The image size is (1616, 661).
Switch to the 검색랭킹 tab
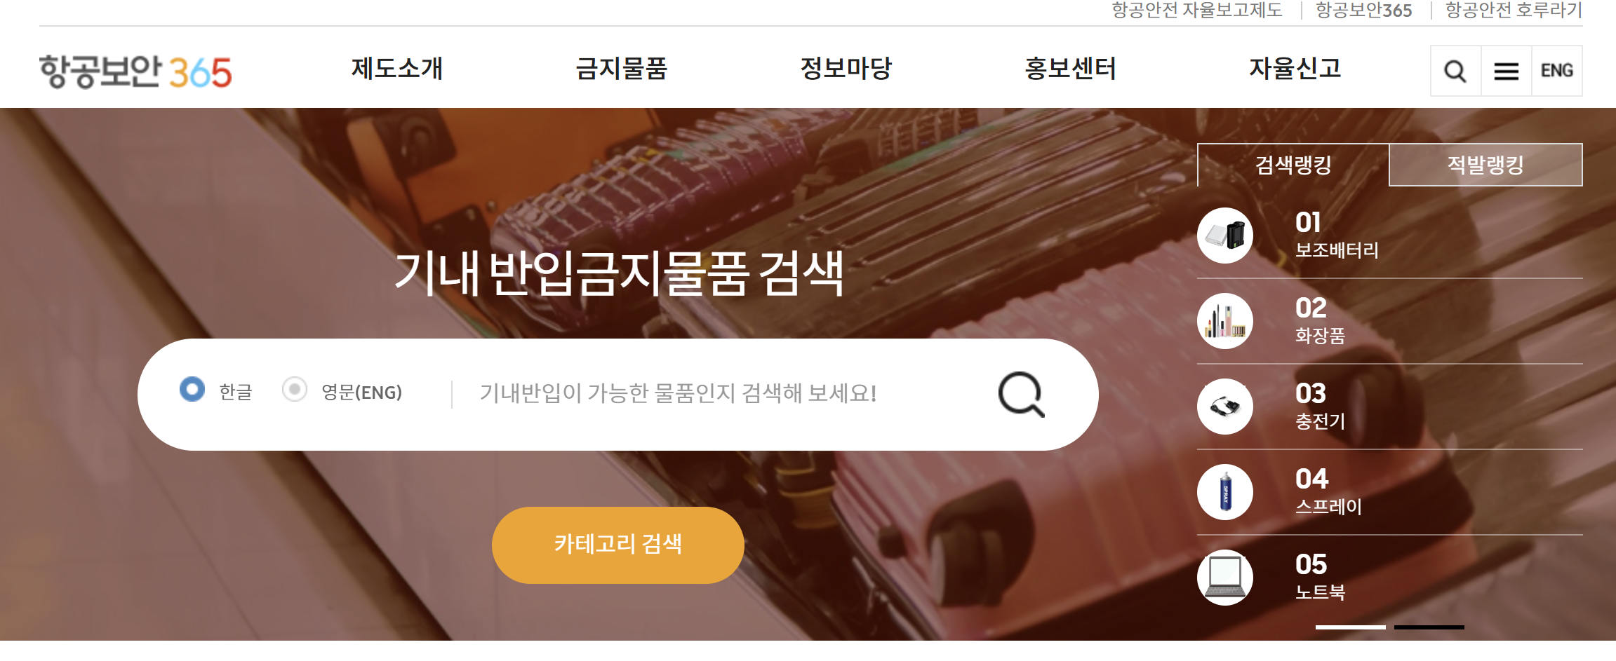tap(1293, 165)
